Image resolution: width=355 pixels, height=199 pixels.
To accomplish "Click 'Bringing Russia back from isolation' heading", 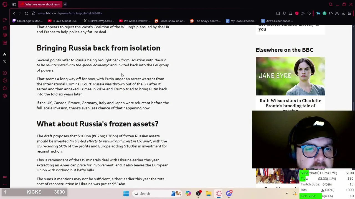I will pyautogui.click(x=98, y=48).
